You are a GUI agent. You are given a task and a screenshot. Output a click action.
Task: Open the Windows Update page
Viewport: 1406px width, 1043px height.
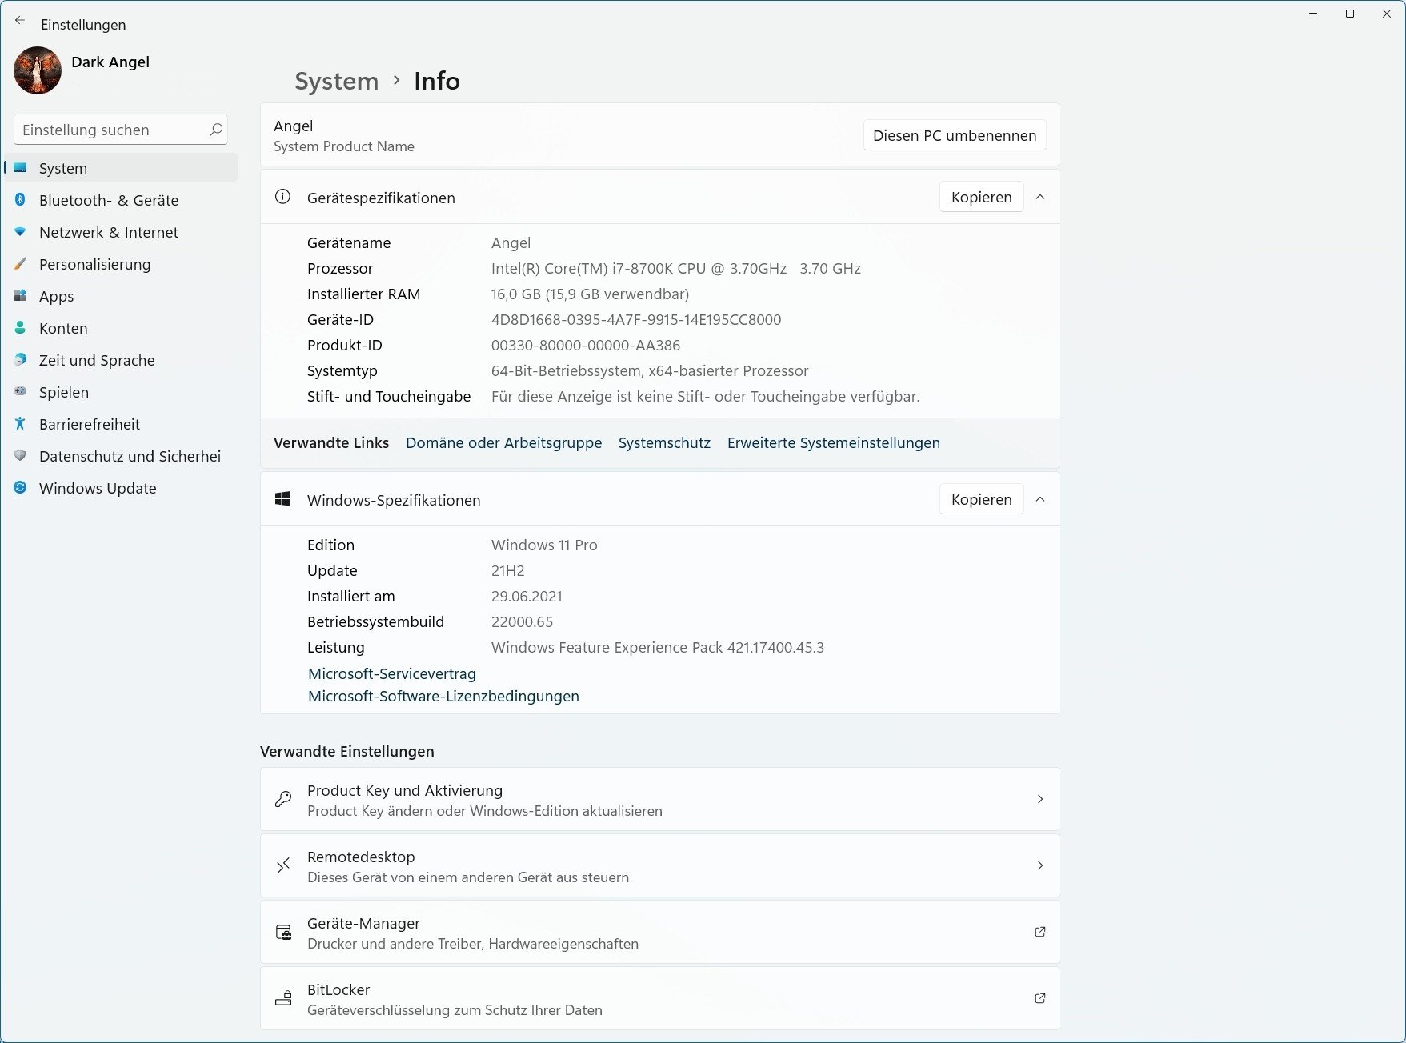(121, 488)
